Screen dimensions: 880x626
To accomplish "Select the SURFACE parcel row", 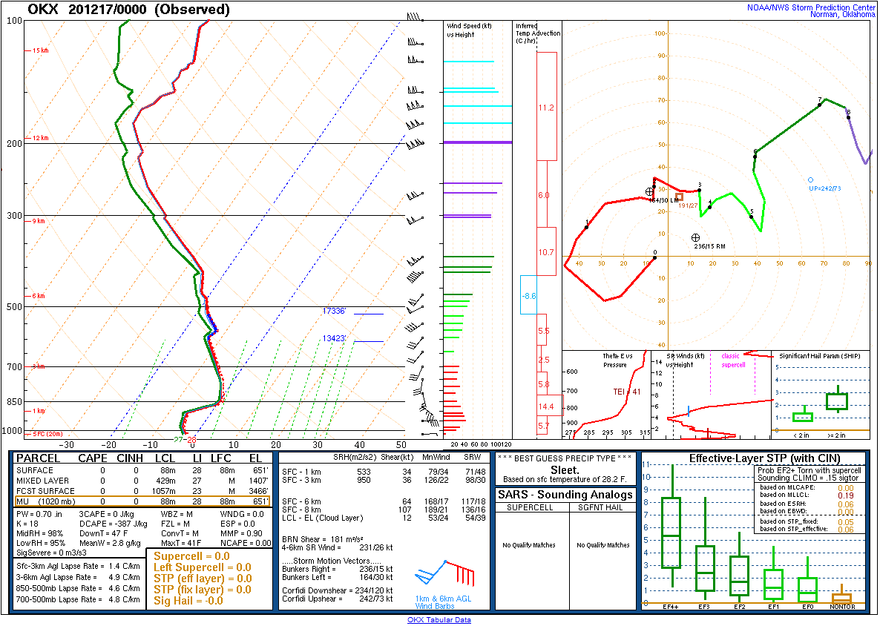I will 142,471.
